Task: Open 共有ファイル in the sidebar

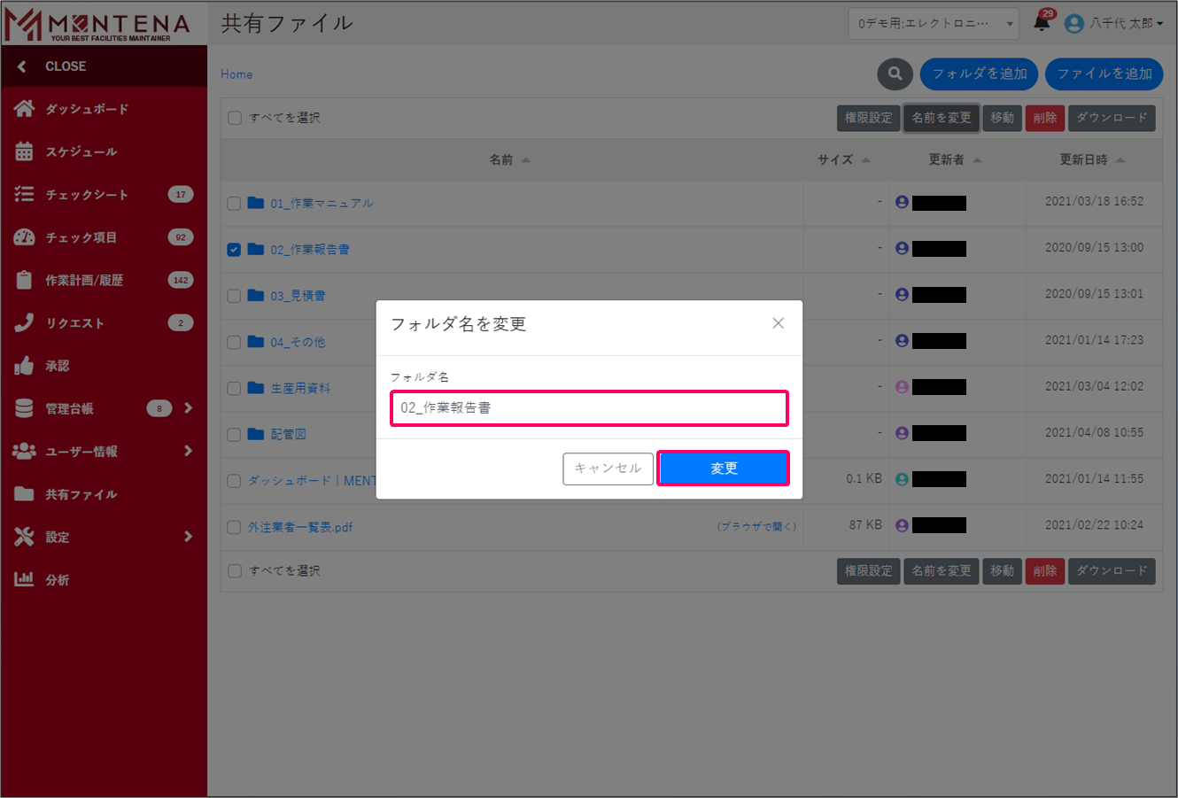Action: (81, 494)
